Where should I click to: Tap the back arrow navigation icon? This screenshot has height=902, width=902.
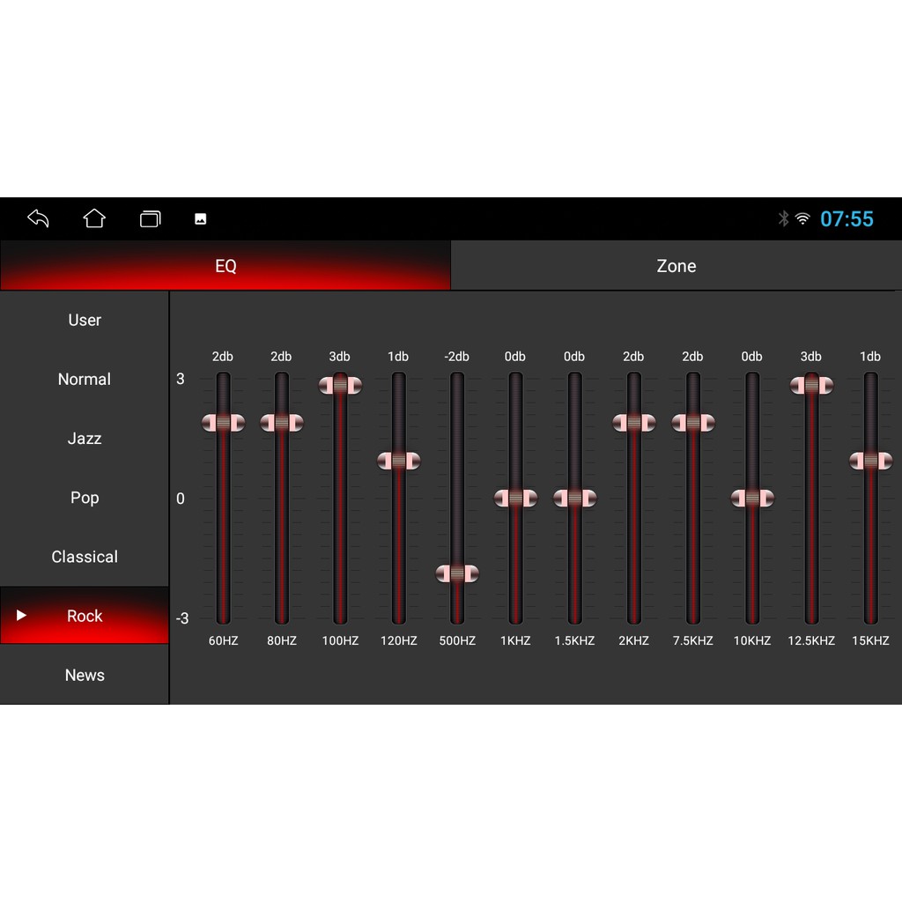(38, 218)
